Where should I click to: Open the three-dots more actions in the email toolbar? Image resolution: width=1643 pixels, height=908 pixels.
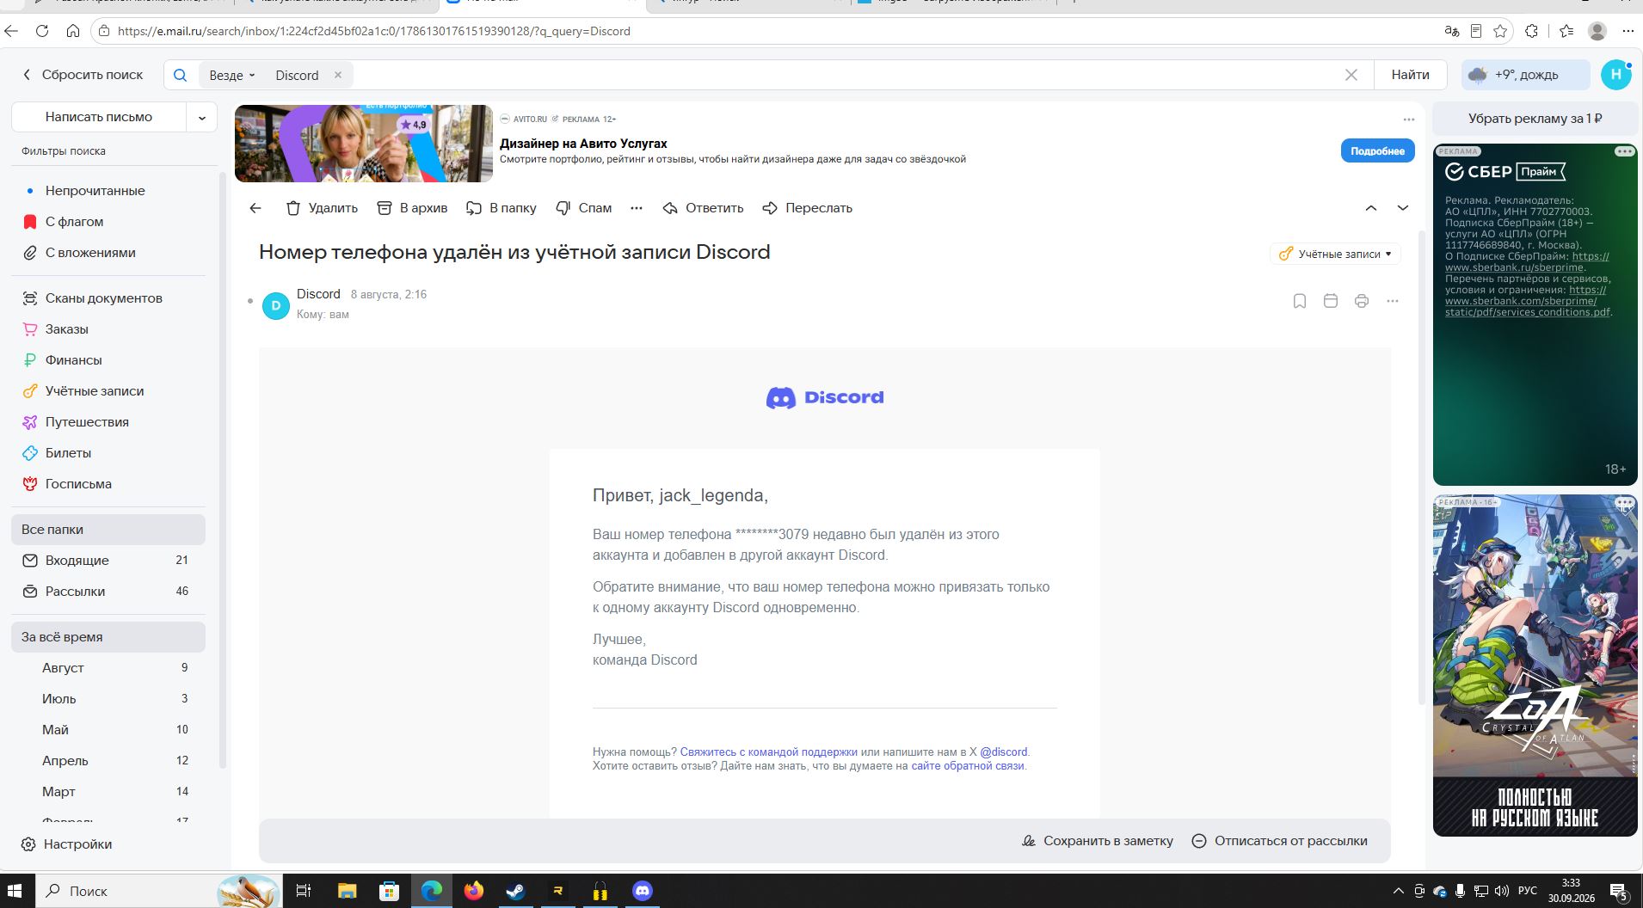(637, 208)
